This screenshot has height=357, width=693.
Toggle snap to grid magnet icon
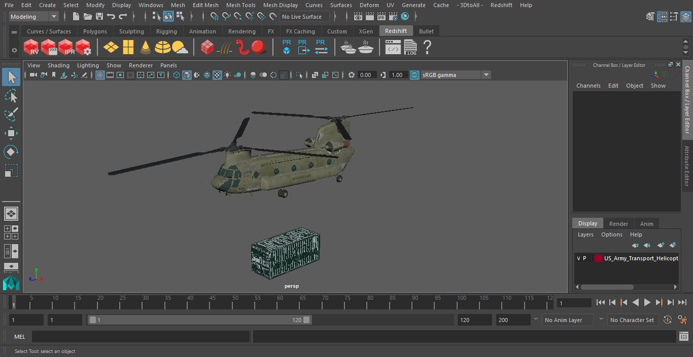pyautogui.click(x=215, y=17)
